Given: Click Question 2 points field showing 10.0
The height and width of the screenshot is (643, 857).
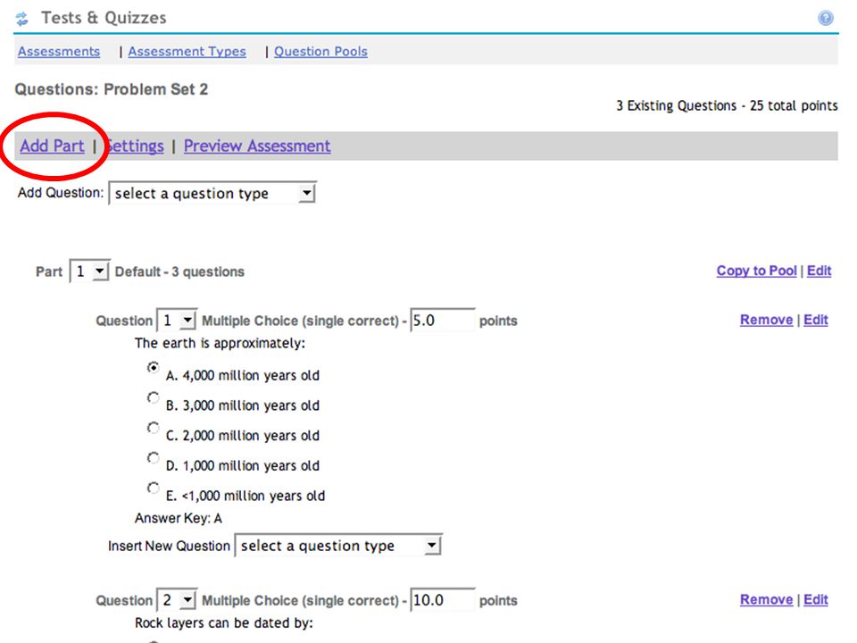Looking at the screenshot, I should pyautogui.click(x=443, y=600).
